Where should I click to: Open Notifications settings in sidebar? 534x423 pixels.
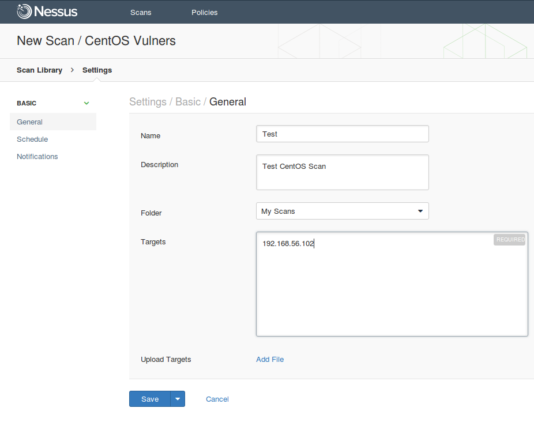(37, 157)
